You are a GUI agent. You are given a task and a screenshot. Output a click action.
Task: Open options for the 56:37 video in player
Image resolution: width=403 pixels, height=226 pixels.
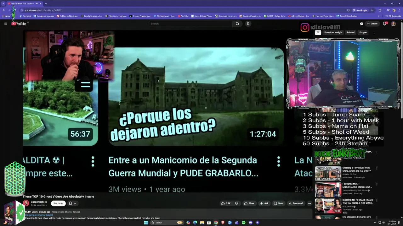click(x=93, y=161)
